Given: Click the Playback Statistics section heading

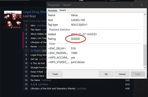Looking at the screenshot, I should (59, 30).
